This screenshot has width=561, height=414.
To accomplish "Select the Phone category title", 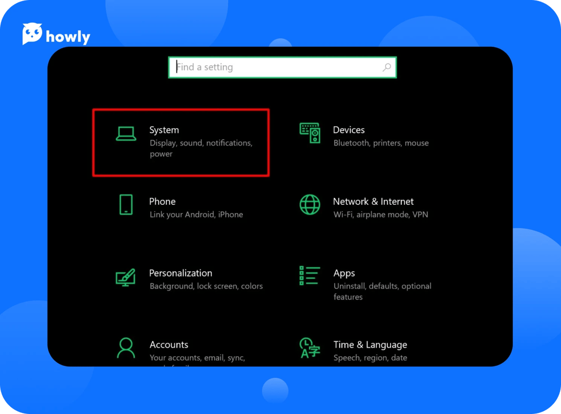I will [162, 201].
